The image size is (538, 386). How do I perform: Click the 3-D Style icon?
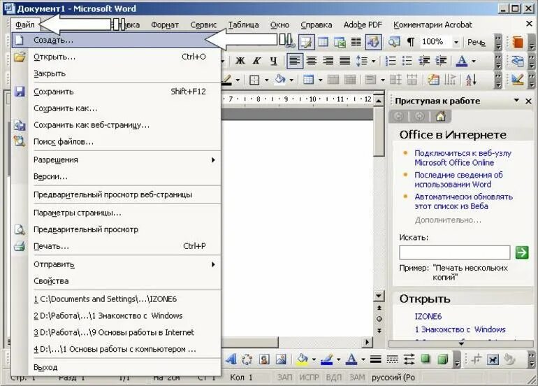coord(442,359)
